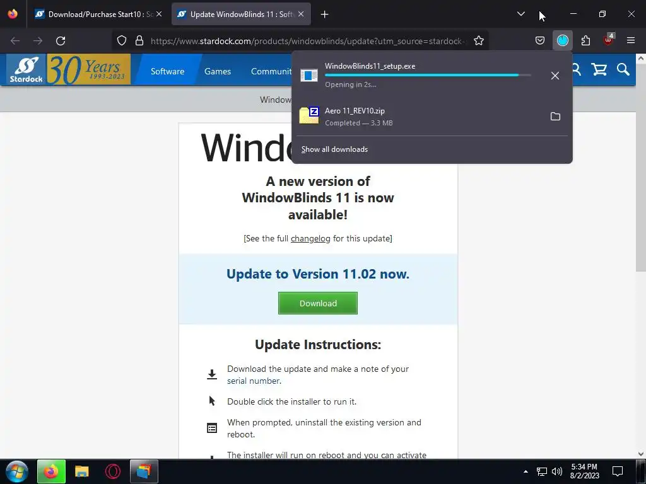
Task: Open a new tab with plus button
Action: tap(325, 14)
